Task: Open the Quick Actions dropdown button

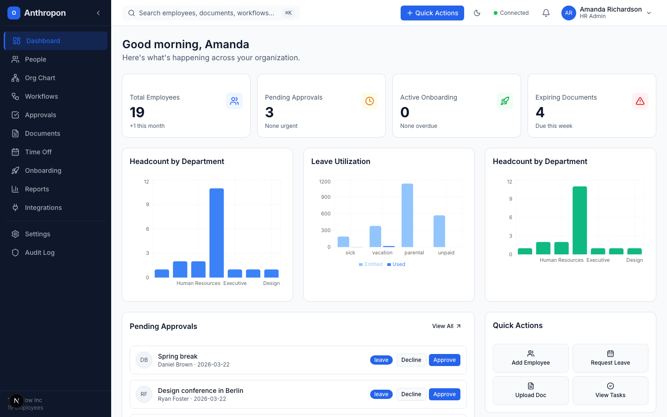Action: point(432,13)
